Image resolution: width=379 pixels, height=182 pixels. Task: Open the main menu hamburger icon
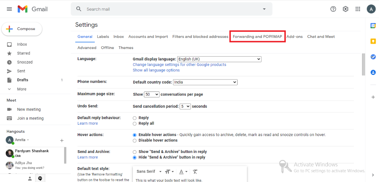click(x=9, y=9)
